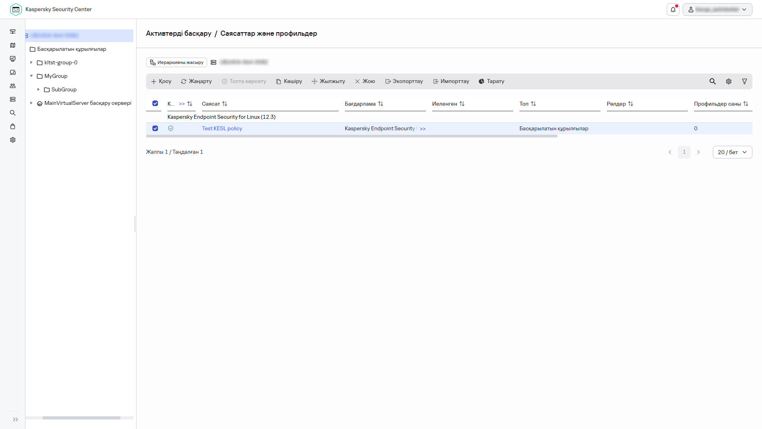Image resolution: width=762 pixels, height=429 pixels.
Task: Click the search magnifier in table toolbar
Action: point(712,81)
